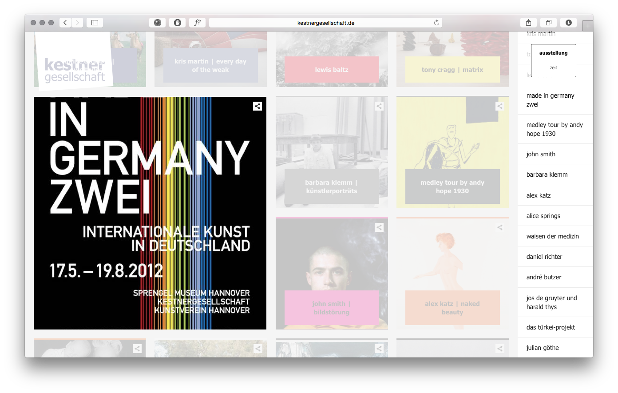Select waisen der medizin in the sidebar

tap(555, 236)
